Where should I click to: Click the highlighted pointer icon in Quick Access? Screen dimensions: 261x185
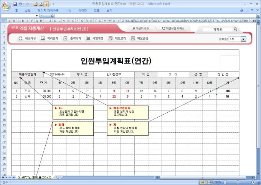pos(46,4)
